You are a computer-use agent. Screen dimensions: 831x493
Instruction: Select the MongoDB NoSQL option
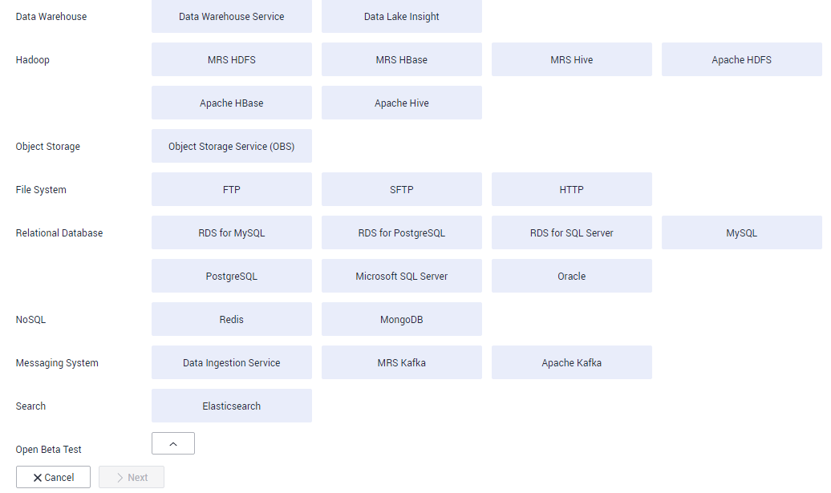pos(402,319)
